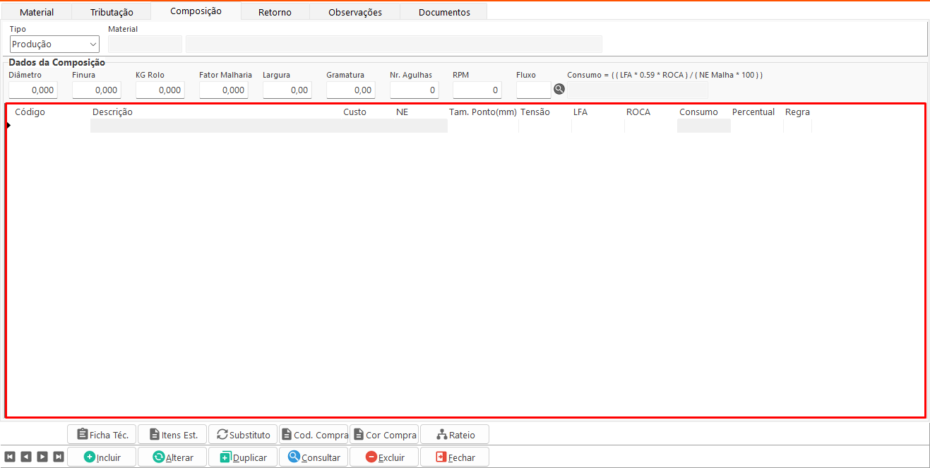Click the Itens Est. button
Viewport: 930px width, 468px height.
click(x=172, y=435)
